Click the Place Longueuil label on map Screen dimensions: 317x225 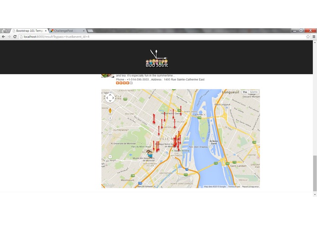223,104
